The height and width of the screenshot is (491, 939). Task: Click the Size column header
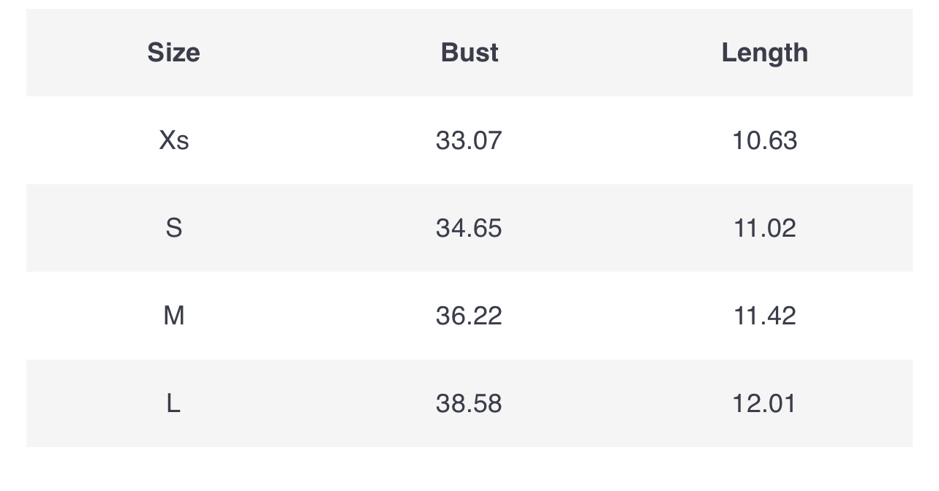(173, 53)
